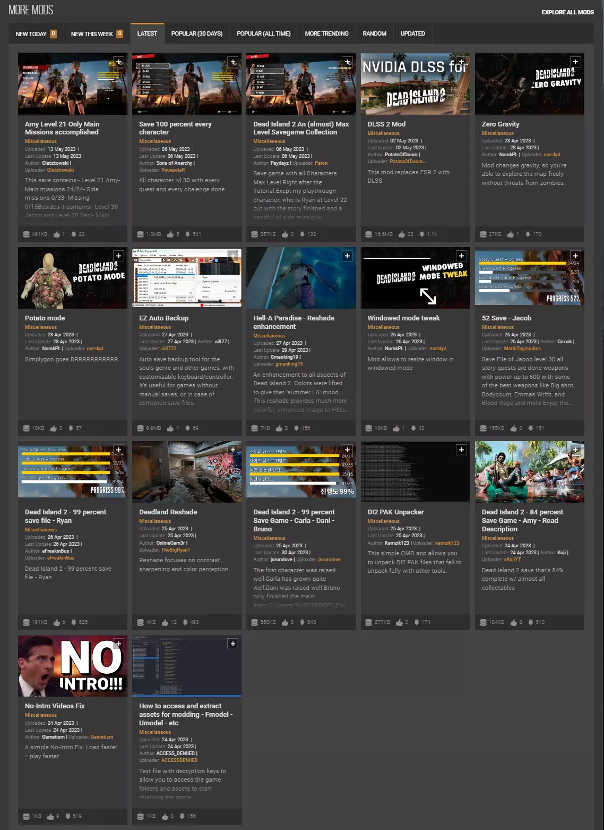Open the Deadland Reshade title link
The width and height of the screenshot is (604, 830).
point(168,512)
